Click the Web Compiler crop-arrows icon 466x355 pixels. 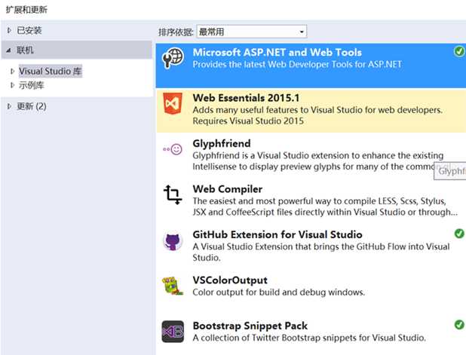point(173,194)
